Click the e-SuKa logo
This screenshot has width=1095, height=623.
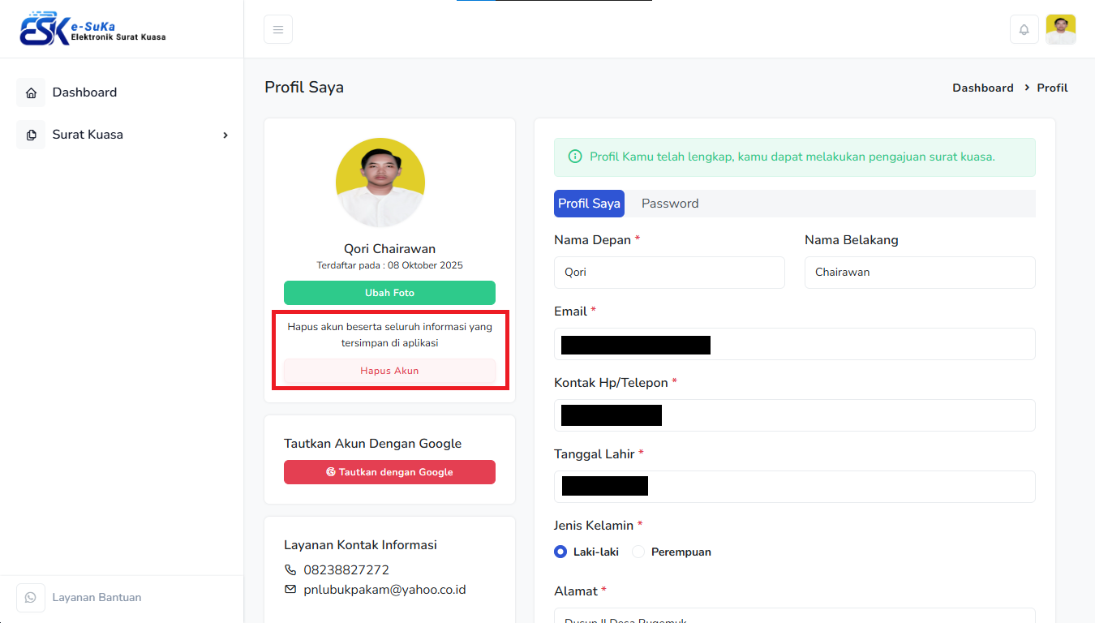[92, 29]
